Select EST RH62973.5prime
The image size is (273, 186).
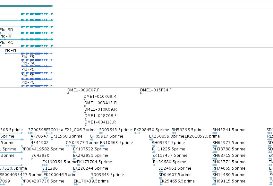tap(229, 143)
